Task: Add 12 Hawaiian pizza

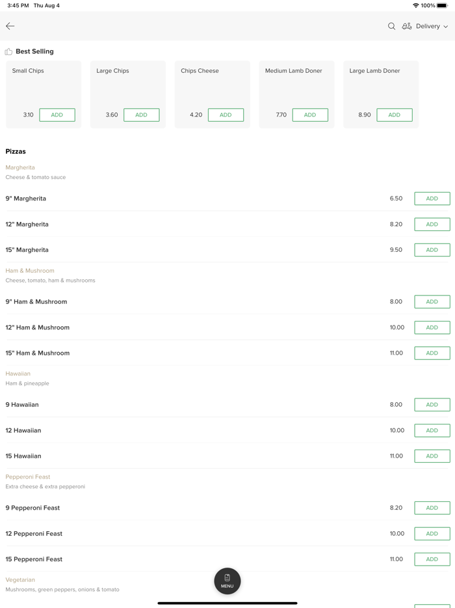Action: point(432,430)
